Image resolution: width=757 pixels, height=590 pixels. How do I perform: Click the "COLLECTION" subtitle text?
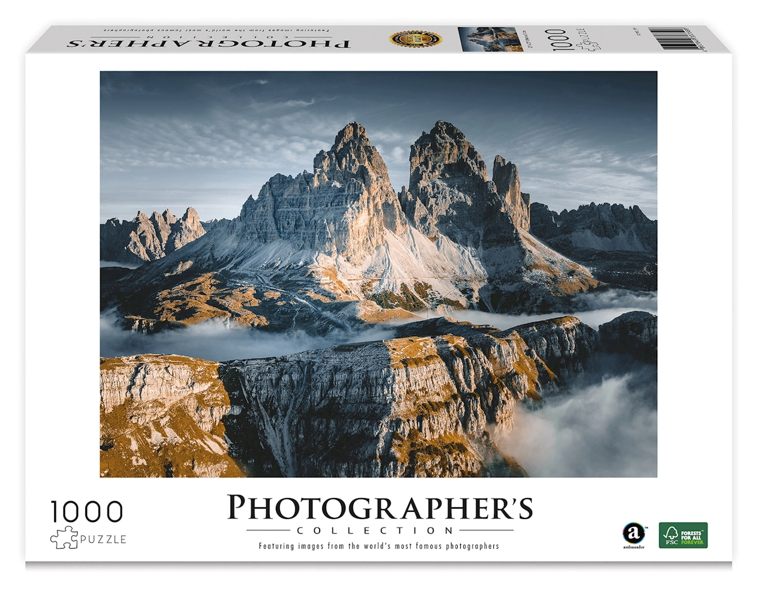click(x=376, y=531)
